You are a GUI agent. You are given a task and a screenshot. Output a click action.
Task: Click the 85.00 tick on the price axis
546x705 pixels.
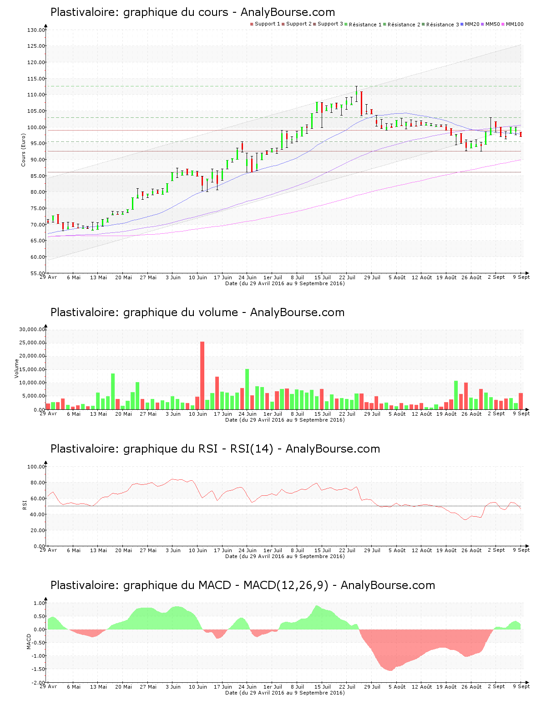(x=37, y=176)
